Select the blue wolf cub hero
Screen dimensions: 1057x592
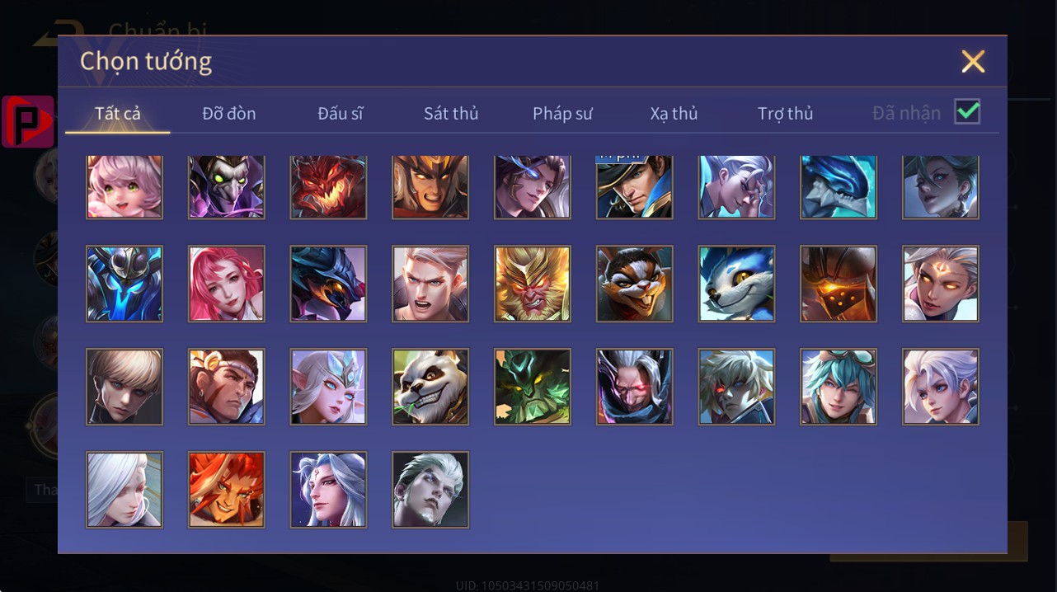pyautogui.click(x=736, y=284)
